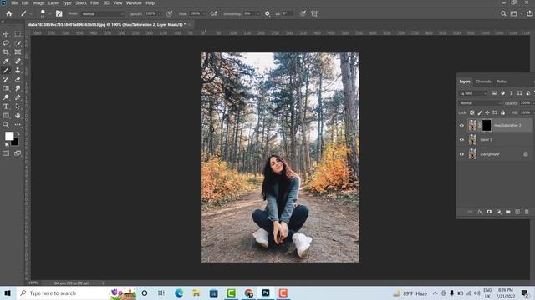535x300 pixels.
Task: Swap foreground and background colors
Action: tap(18, 134)
